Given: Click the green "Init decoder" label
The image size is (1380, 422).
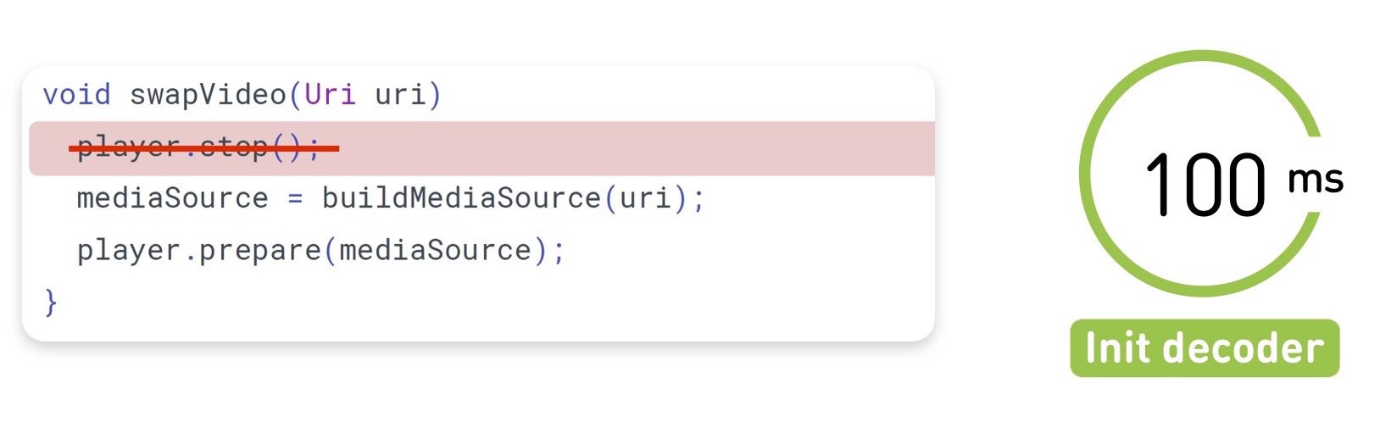Looking at the screenshot, I should point(1204,348).
